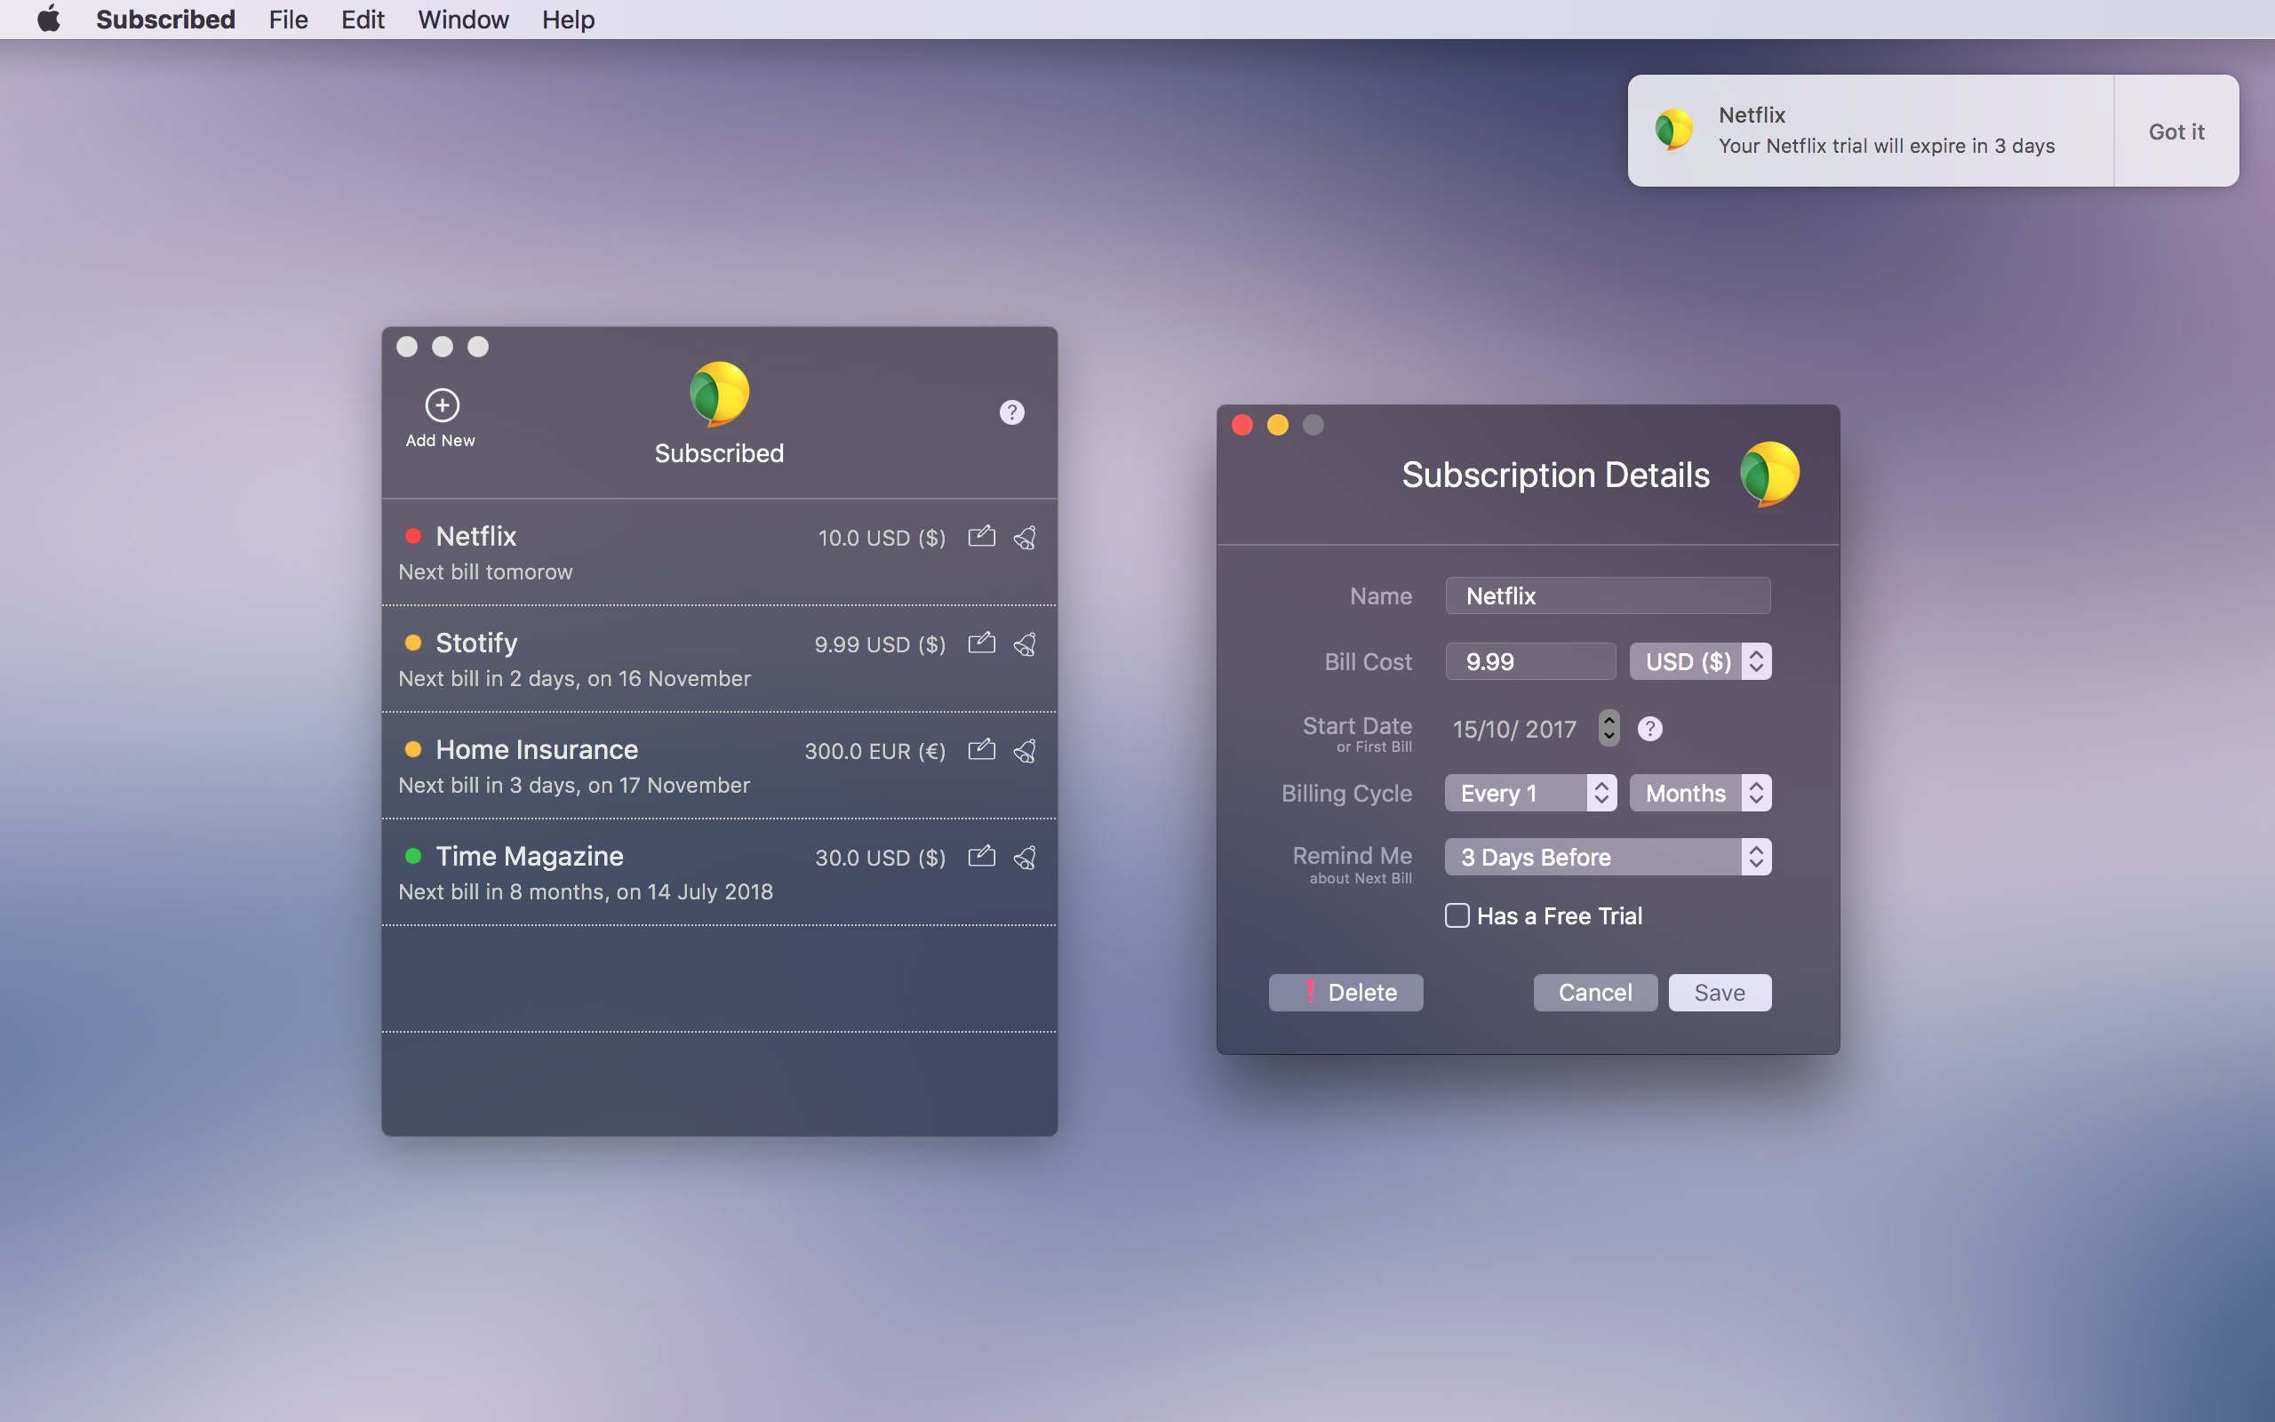Click the edit icon for Time Magazine
2275x1422 pixels.
981,857
